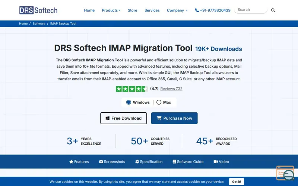Click the book icon beside Software Guide
The image size is (298, 186).
point(174,162)
